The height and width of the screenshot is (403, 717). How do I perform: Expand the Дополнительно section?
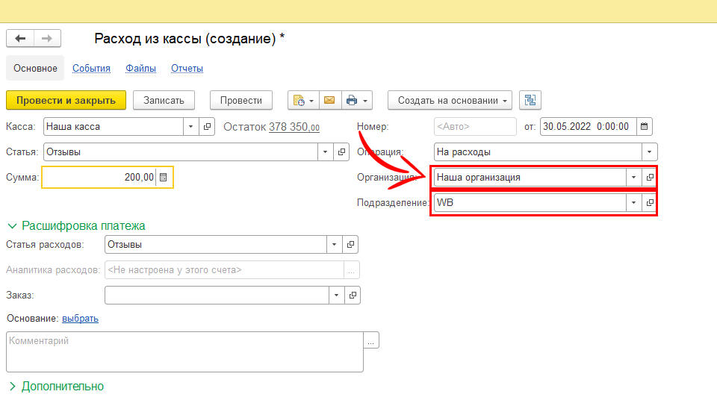[x=13, y=387]
